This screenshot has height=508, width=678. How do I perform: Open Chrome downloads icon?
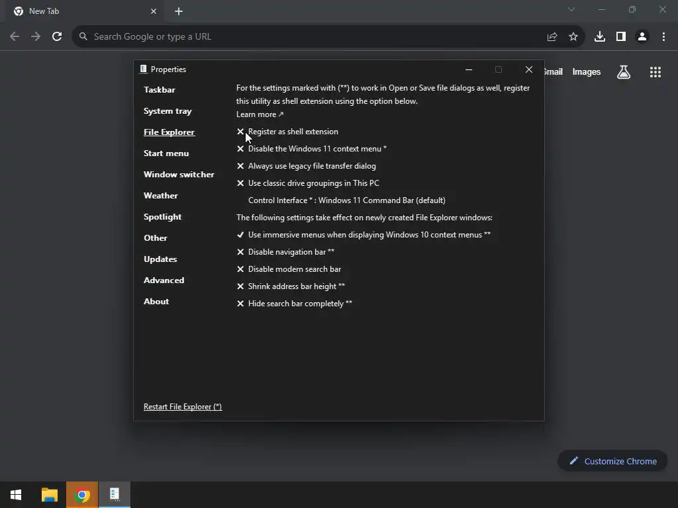pyautogui.click(x=600, y=36)
